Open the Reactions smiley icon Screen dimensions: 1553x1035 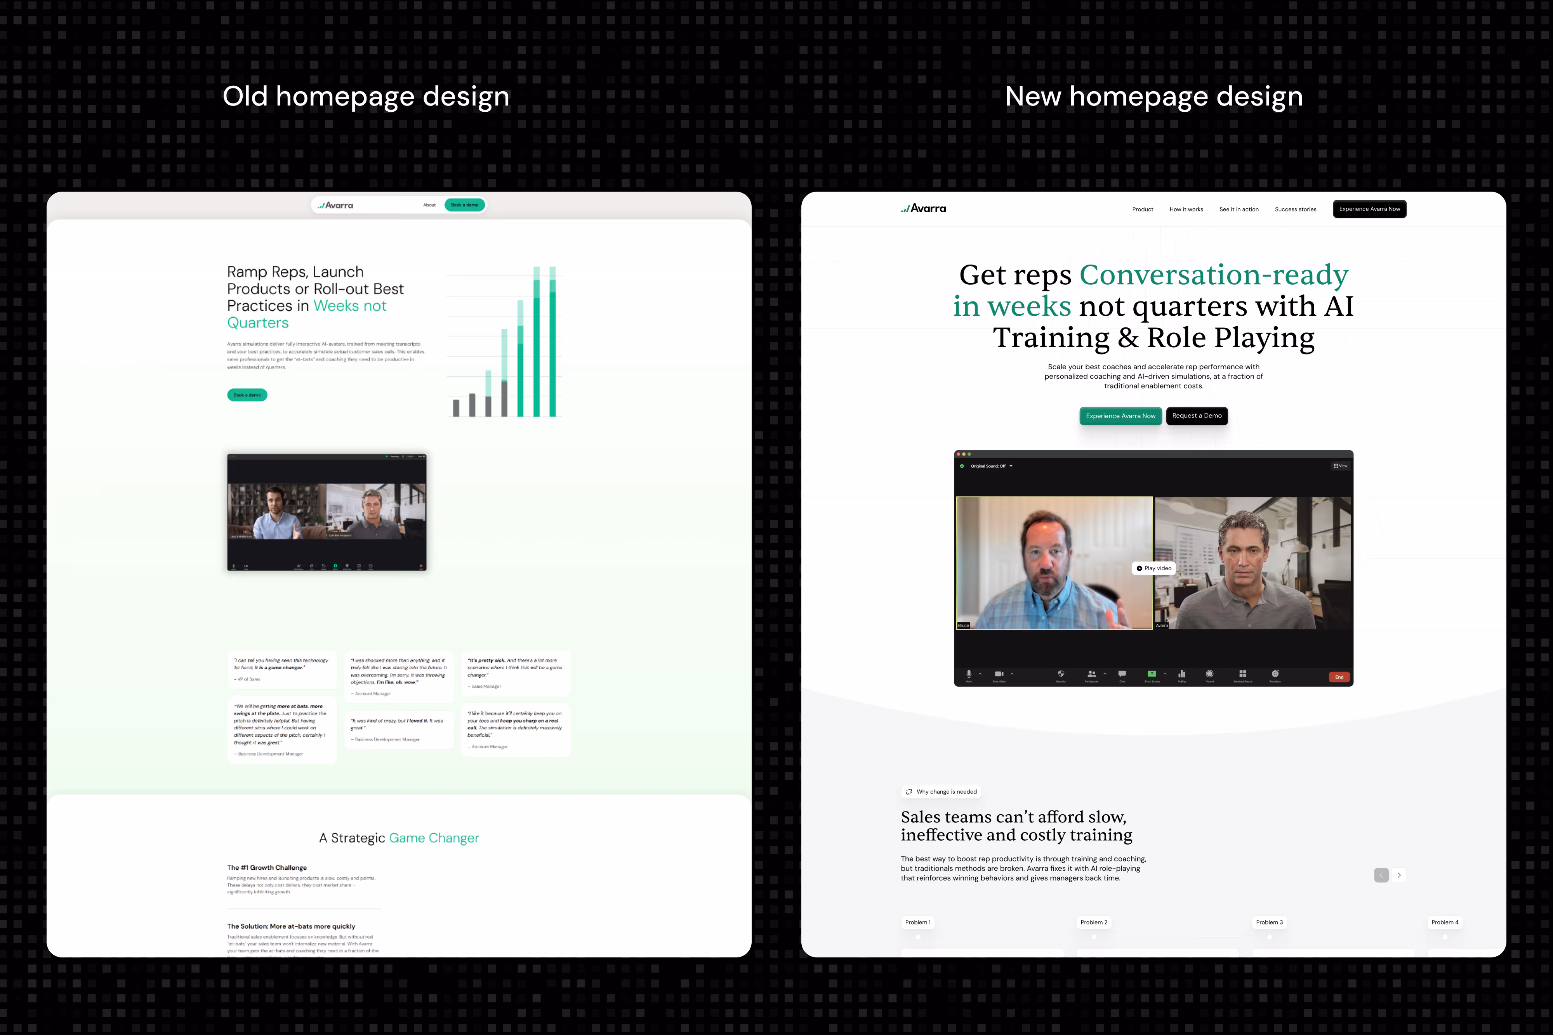pyautogui.click(x=1275, y=674)
